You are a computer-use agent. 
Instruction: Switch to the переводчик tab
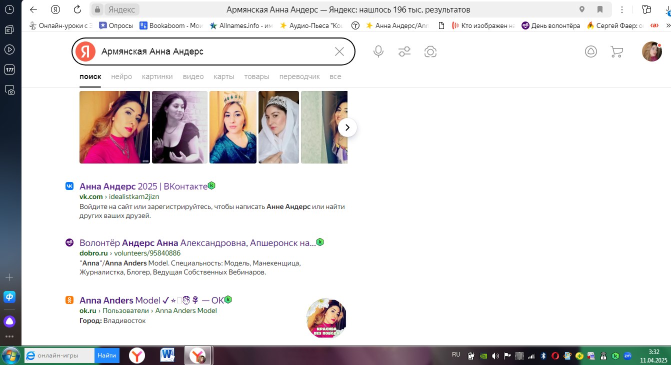tap(299, 76)
